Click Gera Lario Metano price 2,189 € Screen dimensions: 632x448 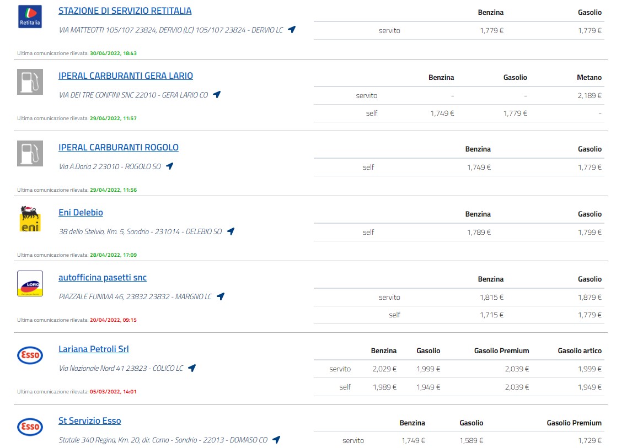tap(590, 95)
